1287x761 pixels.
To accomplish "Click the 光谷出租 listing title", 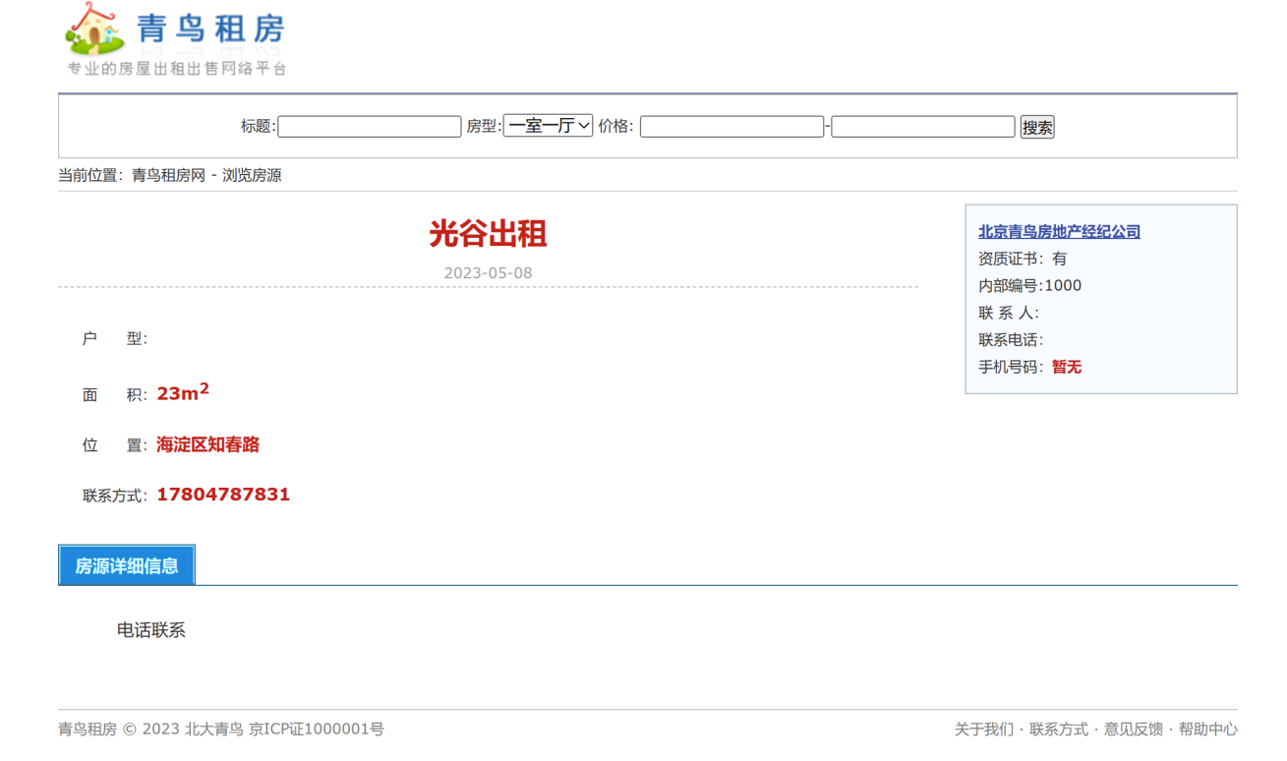I will tap(488, 234).
